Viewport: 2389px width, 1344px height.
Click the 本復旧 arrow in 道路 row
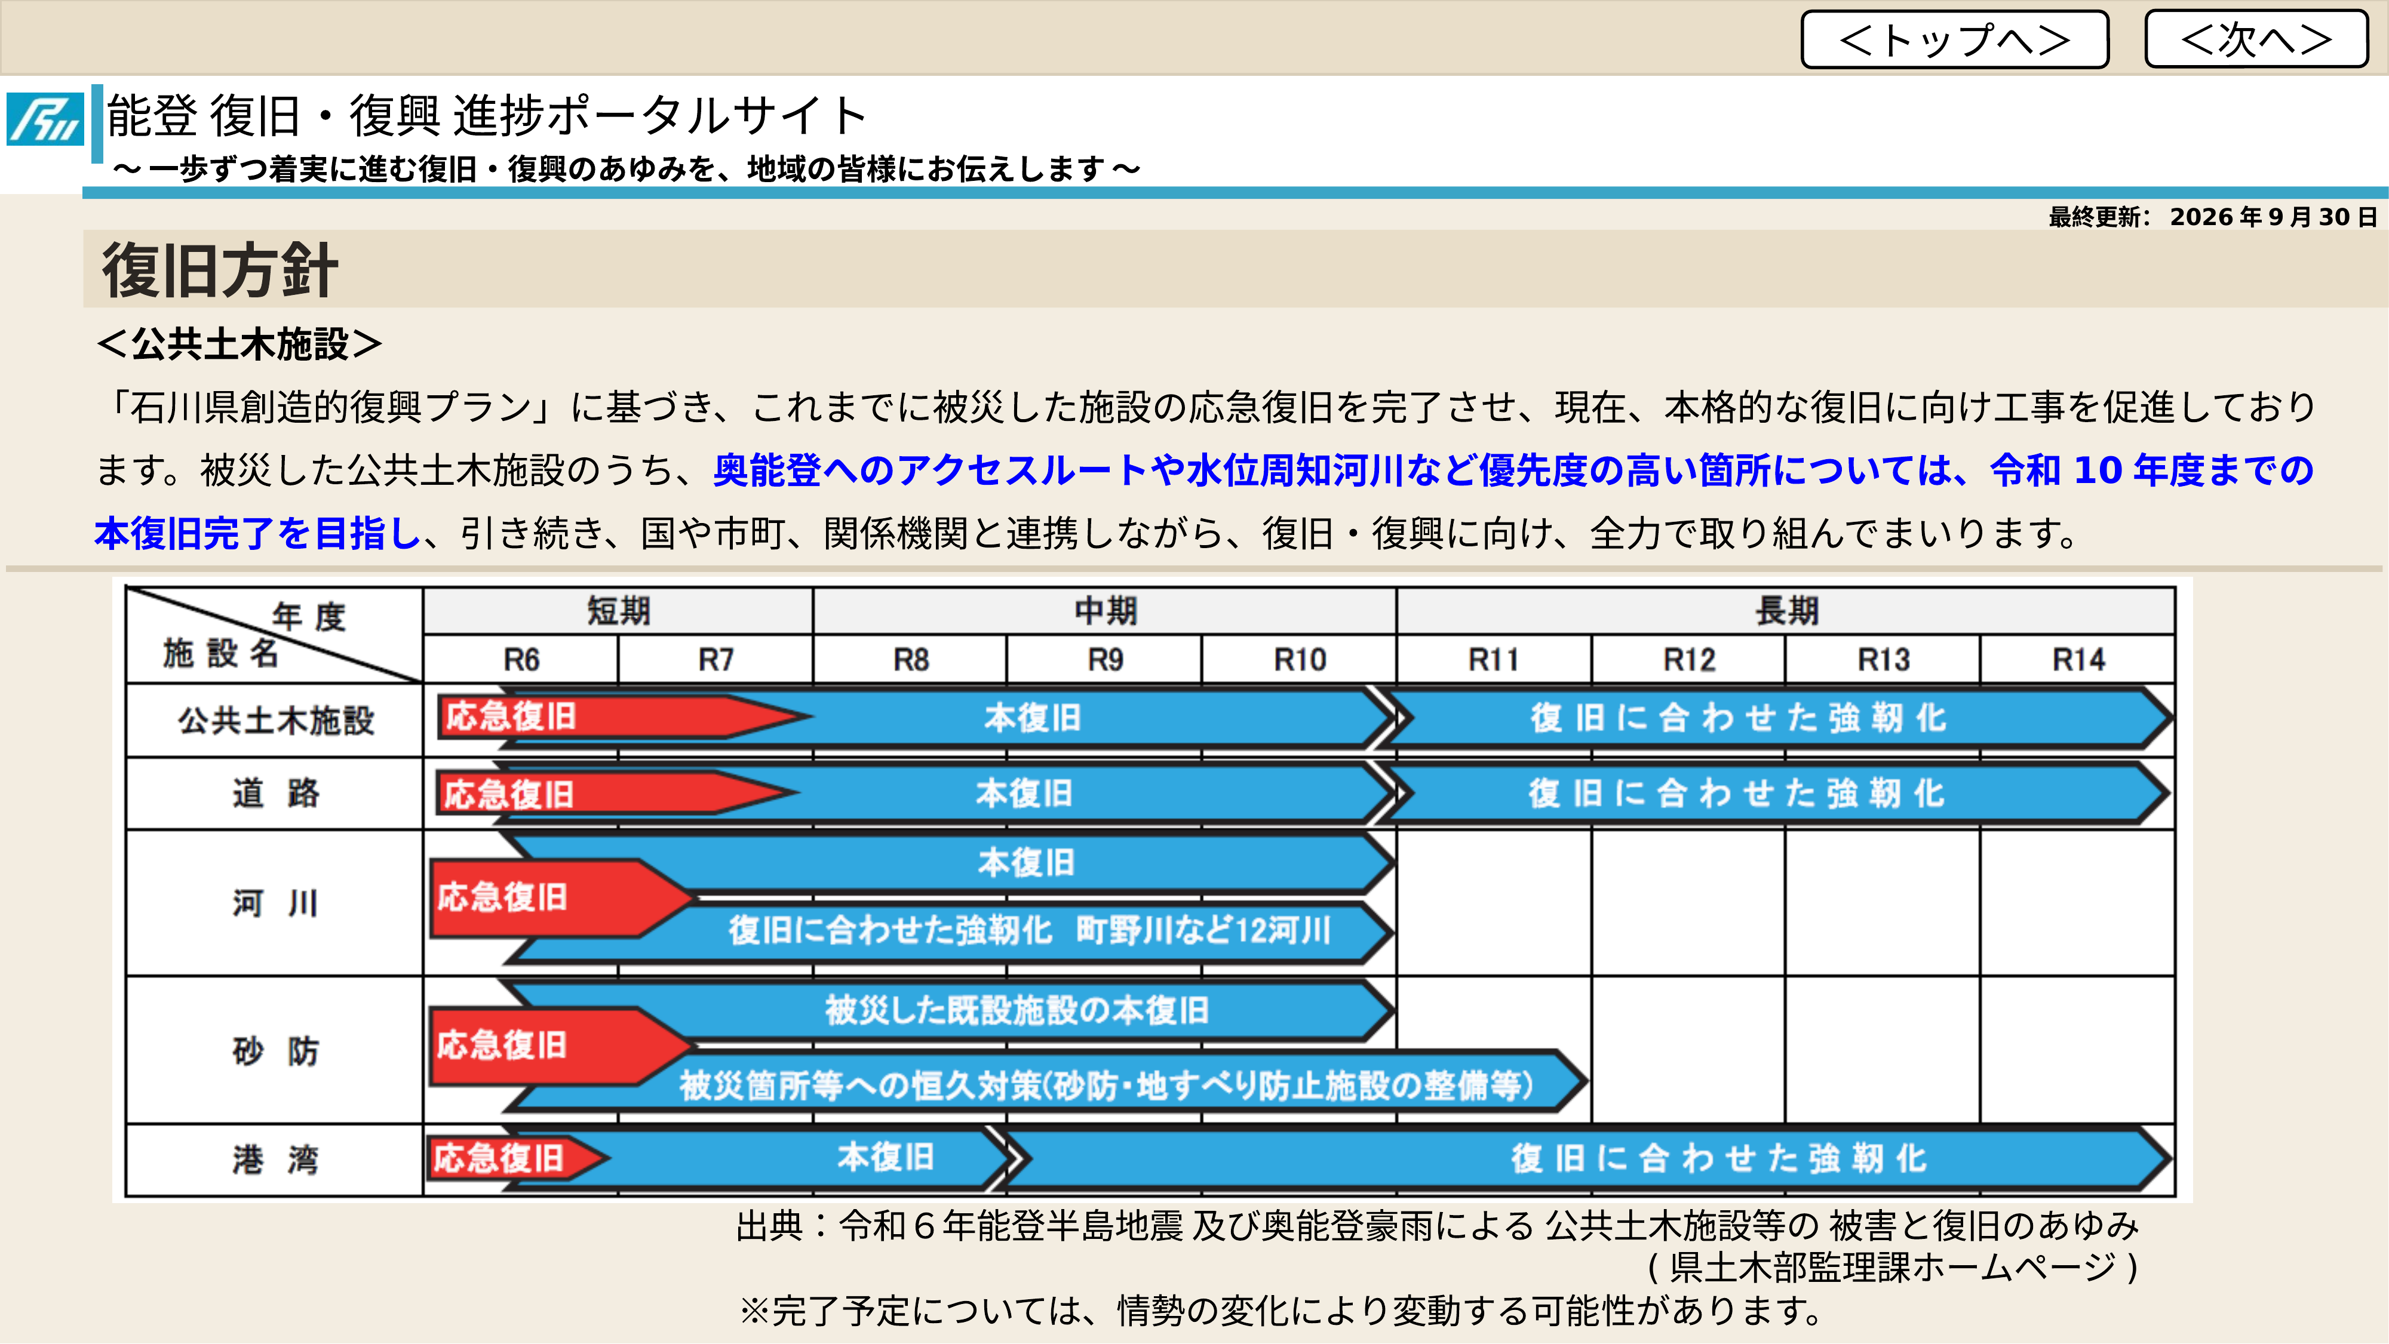[x=1025, y=794]
